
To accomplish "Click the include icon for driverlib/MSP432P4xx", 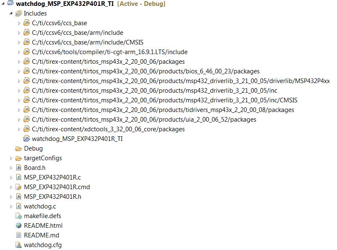I will click(x=27, y=81).
